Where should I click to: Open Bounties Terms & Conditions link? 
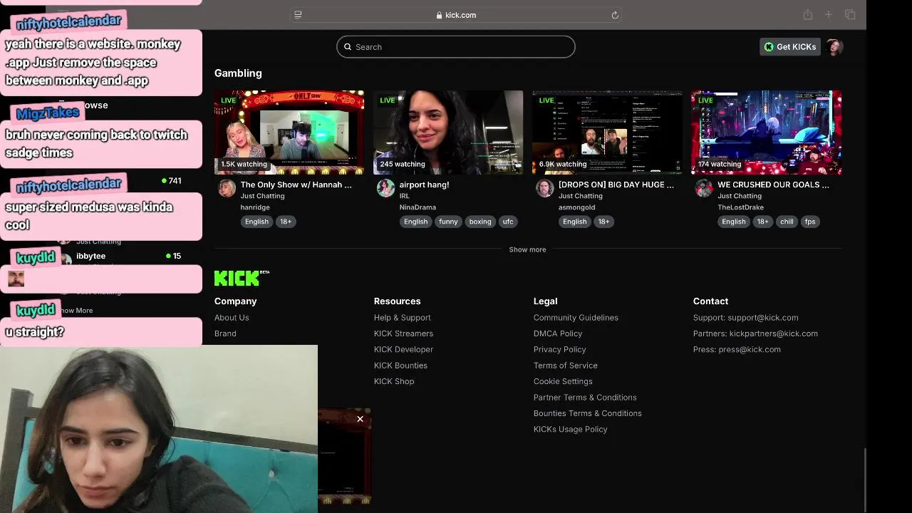coord(588,413)
